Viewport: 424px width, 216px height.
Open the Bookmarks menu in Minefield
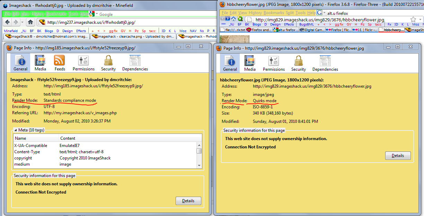(x=56, y=14)
